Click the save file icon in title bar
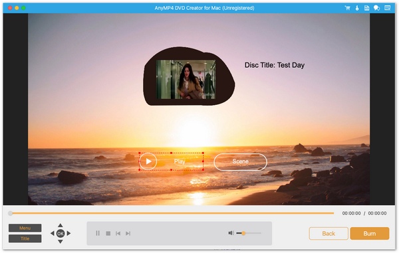Image resolution: width=399 pixels, height=253 pixels. (x=366, y=8)
